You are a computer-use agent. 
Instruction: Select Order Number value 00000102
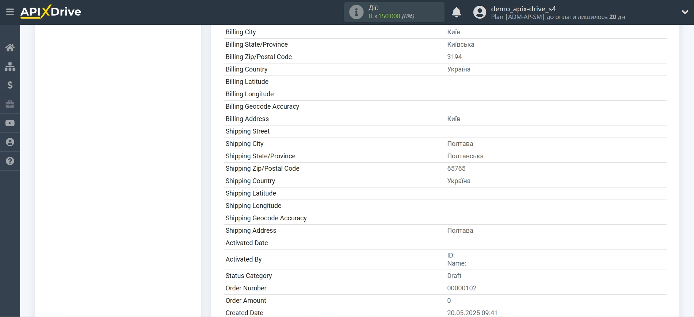[462, 288]
